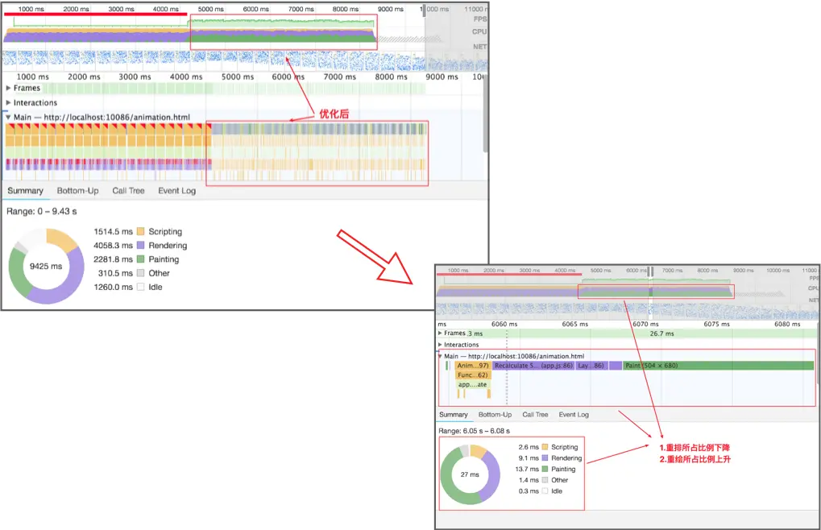
Task: Click the Main — http://localhost:10086/animation.html label in the 9.43 s panel
Action: [x=102, y=118]
